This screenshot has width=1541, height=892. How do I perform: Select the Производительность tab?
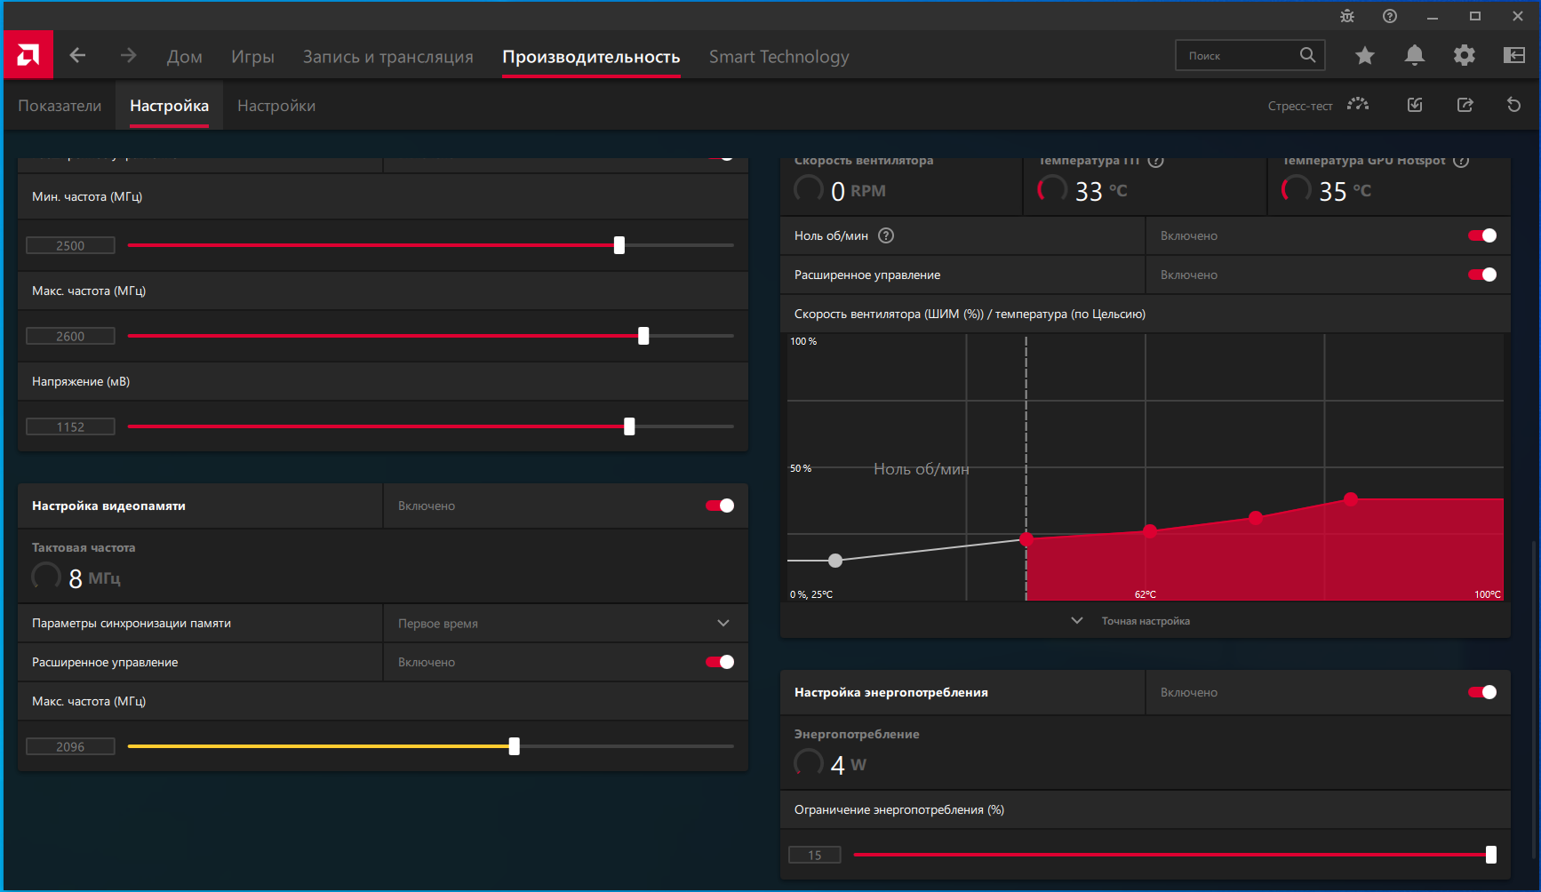[591, 57]
